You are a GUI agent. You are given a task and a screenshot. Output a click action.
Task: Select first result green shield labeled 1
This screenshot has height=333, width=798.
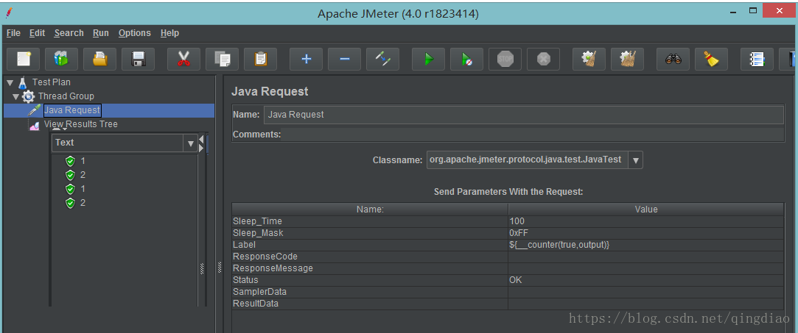(x=70, y=162)
